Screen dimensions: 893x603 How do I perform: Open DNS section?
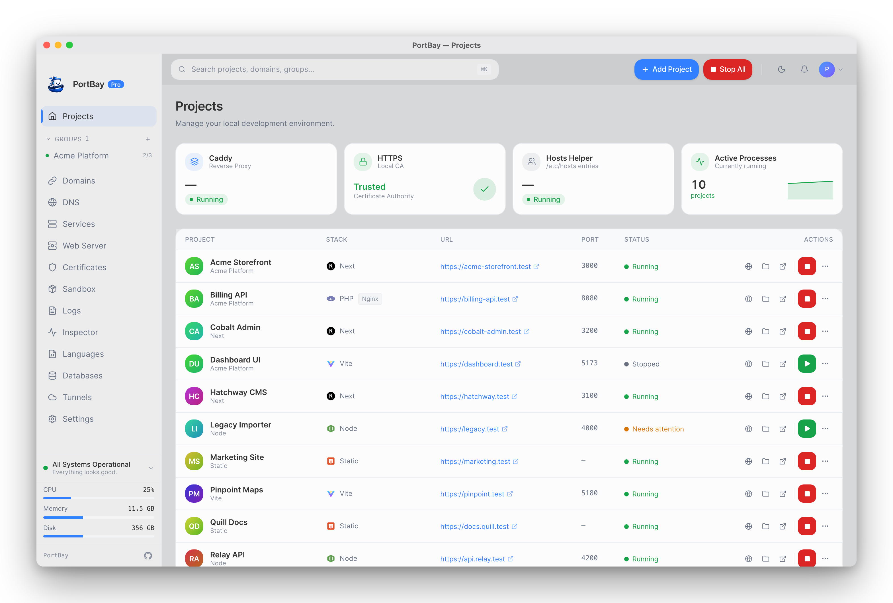99,202
